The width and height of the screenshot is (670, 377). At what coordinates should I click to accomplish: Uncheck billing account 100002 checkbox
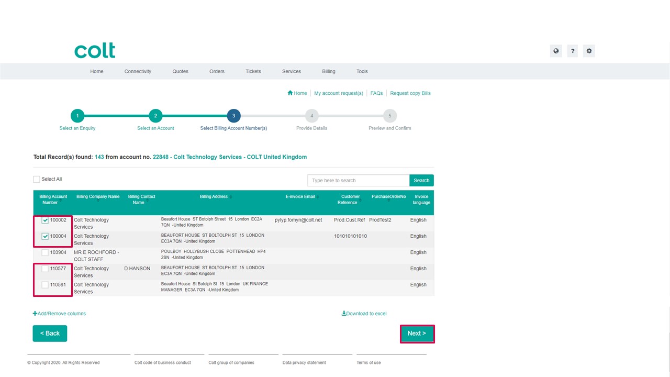click(x=45, y=220)
